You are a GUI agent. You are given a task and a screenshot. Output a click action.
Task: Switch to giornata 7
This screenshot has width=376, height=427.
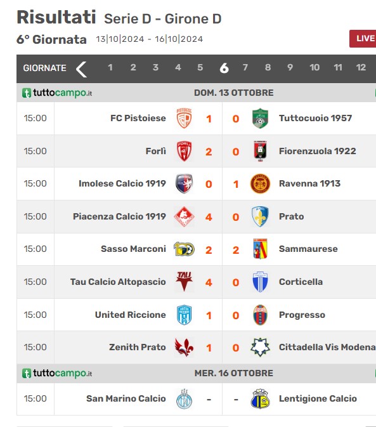(245, 67)
